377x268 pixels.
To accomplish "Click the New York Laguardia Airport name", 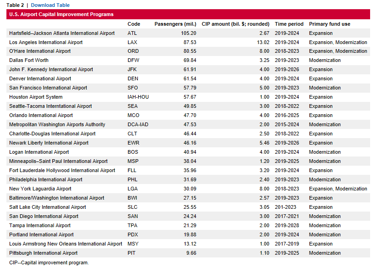I will [x=40, y=189].
